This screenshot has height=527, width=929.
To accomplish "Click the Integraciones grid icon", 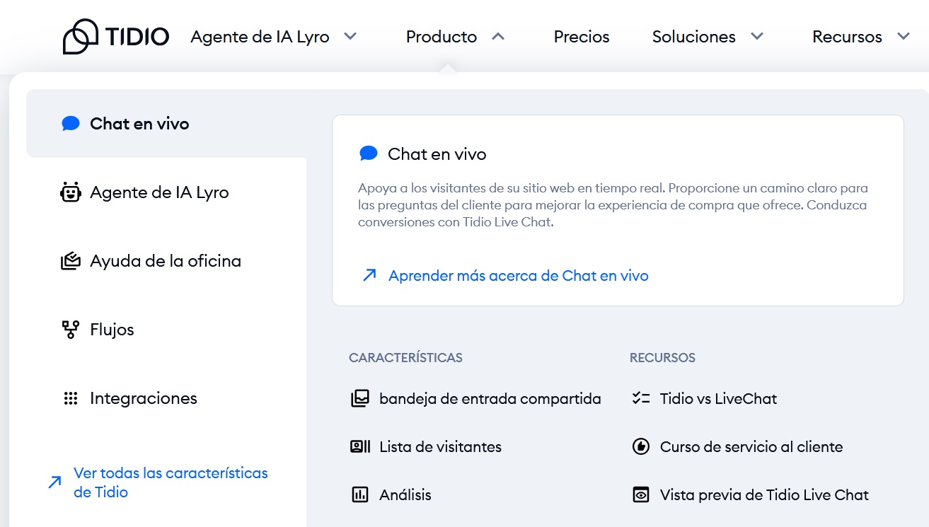I will pyautogui.click(x=70, y=398).
